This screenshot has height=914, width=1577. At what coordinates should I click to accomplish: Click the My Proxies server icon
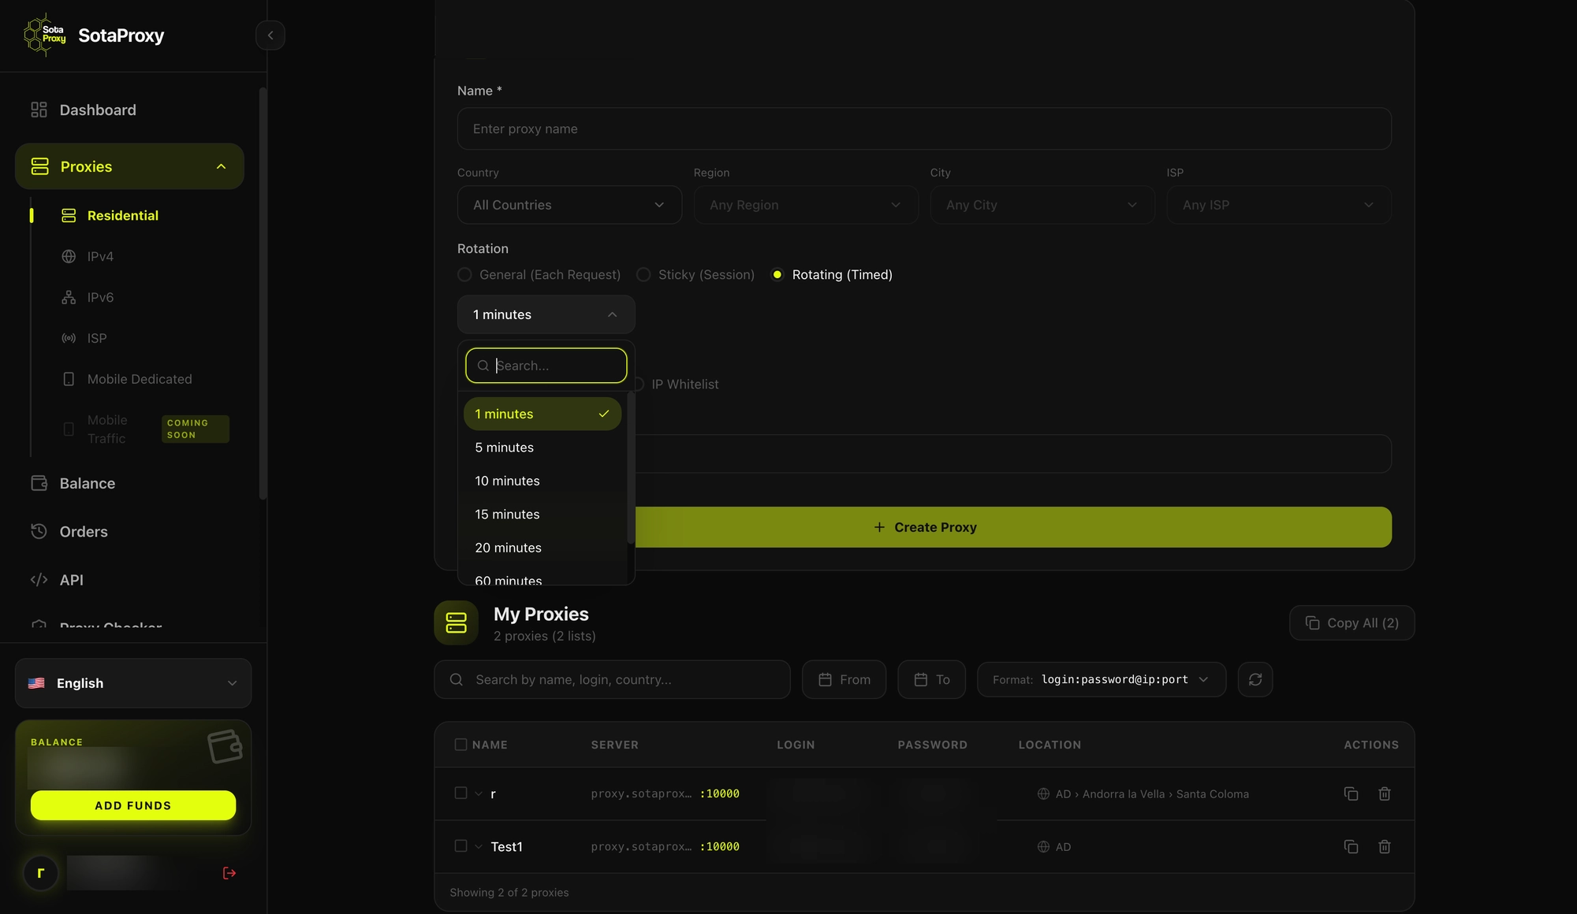point(456,623)
